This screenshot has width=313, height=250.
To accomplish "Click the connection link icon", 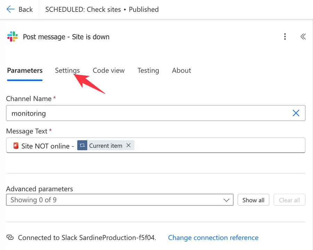I will pos(10,237).
